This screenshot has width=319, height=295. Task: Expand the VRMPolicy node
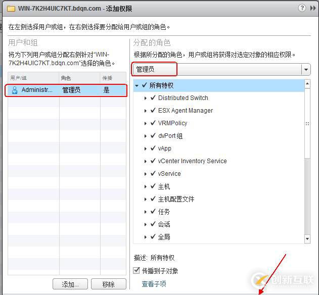point(145,124)
